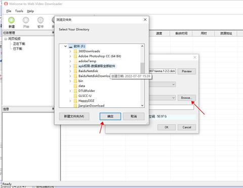This screenshot has width=243, height=188.
Task: Select the data folder icon
Action: click(75, 86)
